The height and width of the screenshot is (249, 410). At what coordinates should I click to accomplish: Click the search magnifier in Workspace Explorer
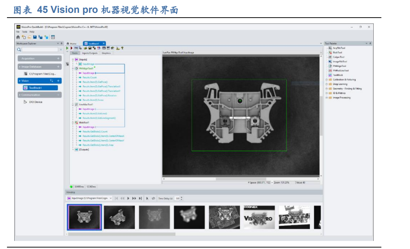click(x=19, y=50)
